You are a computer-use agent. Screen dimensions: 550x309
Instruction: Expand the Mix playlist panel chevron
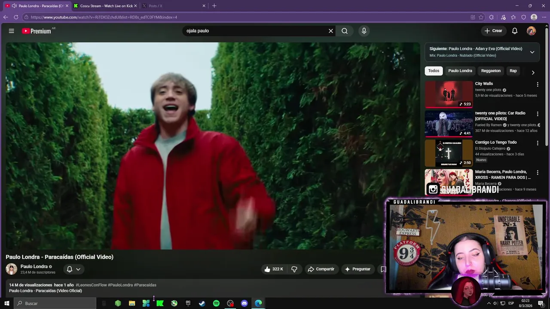tap(532, 52)
